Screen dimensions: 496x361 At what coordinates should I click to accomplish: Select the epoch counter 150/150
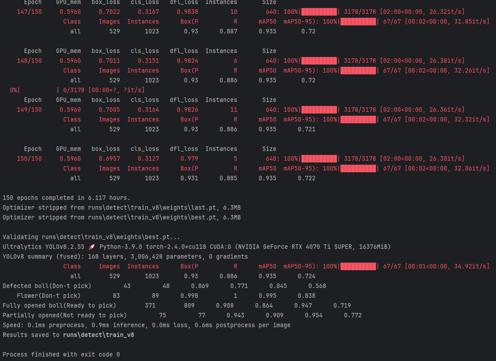point(29,159)
